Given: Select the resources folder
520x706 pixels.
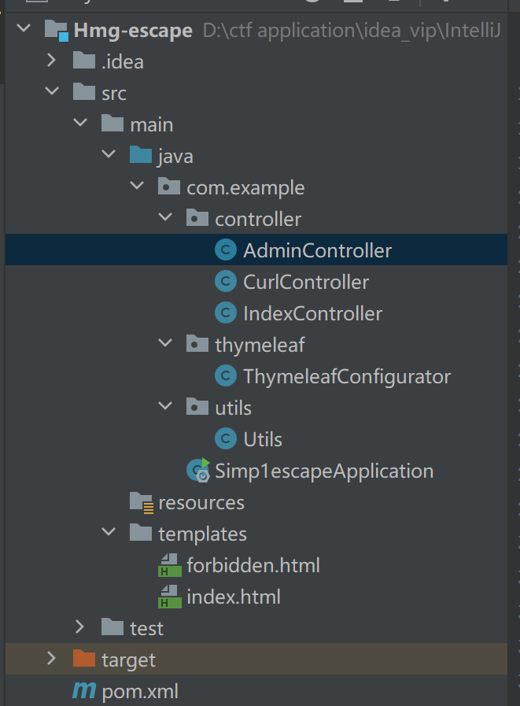Looking at the screenshot, I should (x=201, y=502).
